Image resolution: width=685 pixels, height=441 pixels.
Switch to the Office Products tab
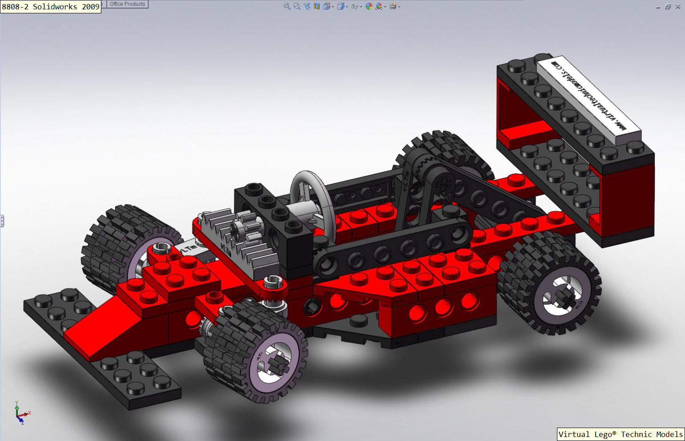pos(128,4)
